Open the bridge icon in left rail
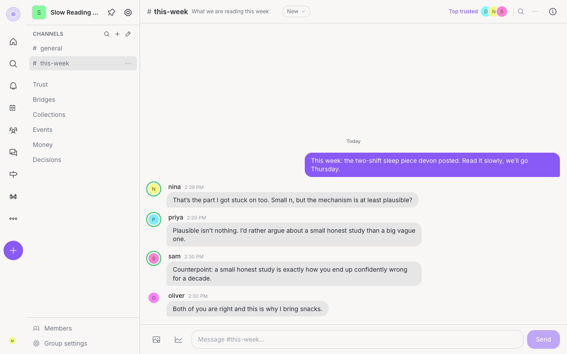 13,196
